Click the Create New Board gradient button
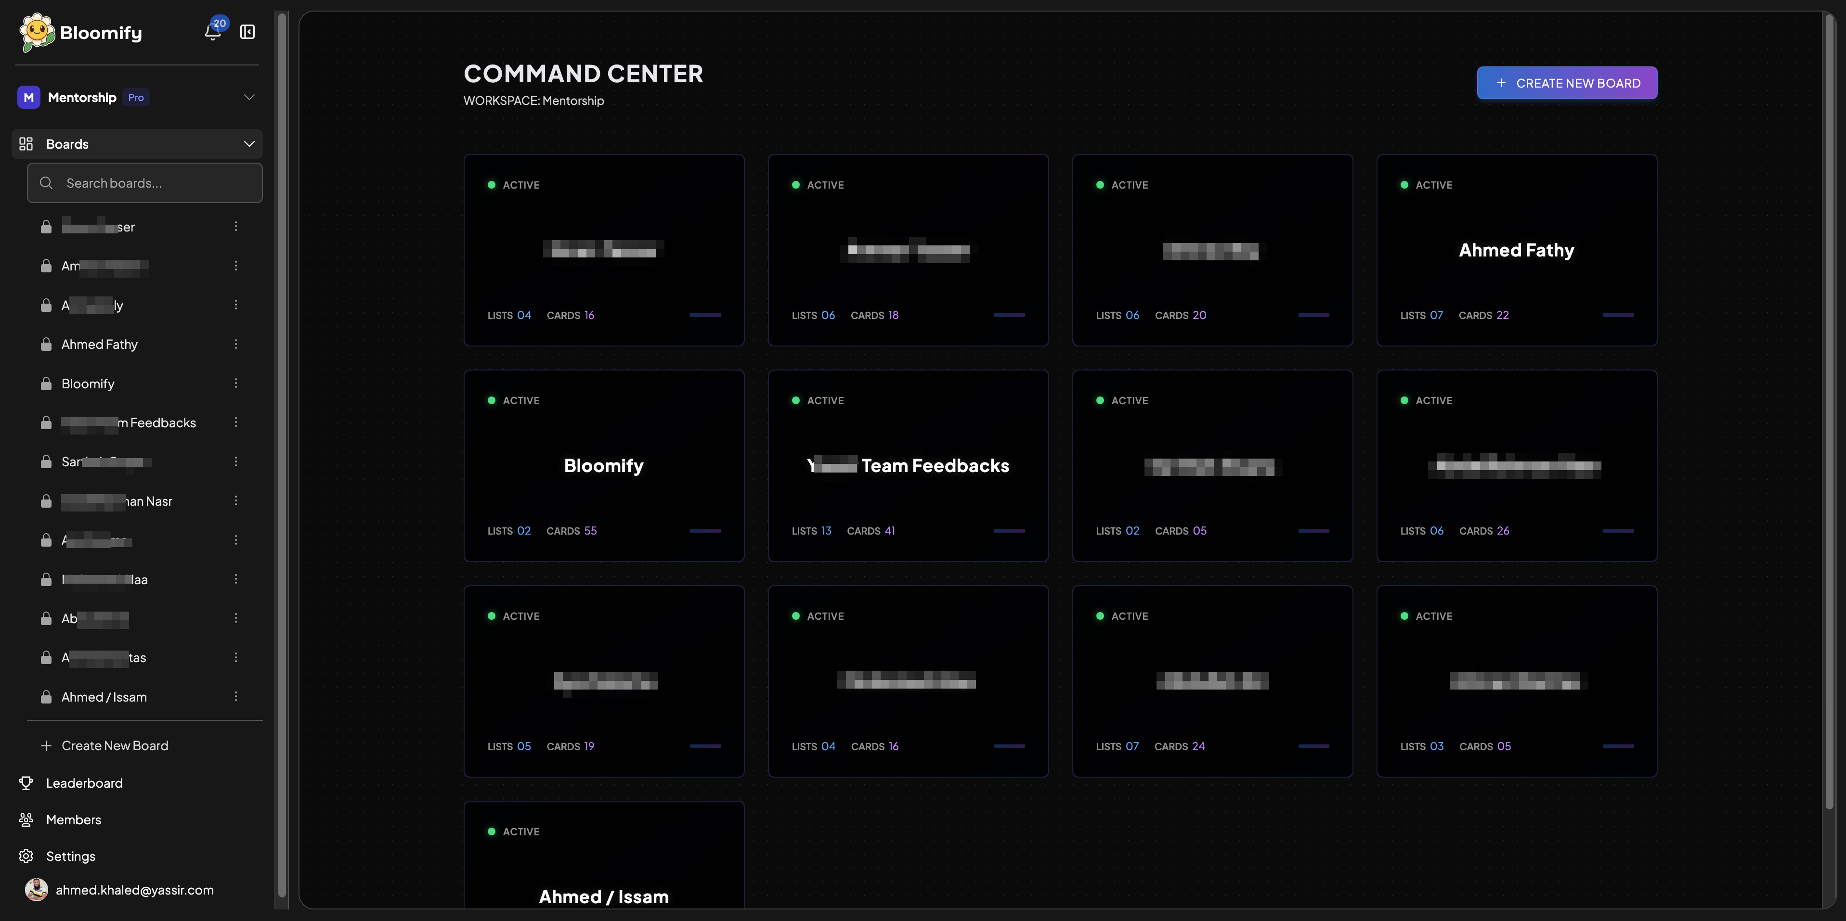 click(1567, 83)
